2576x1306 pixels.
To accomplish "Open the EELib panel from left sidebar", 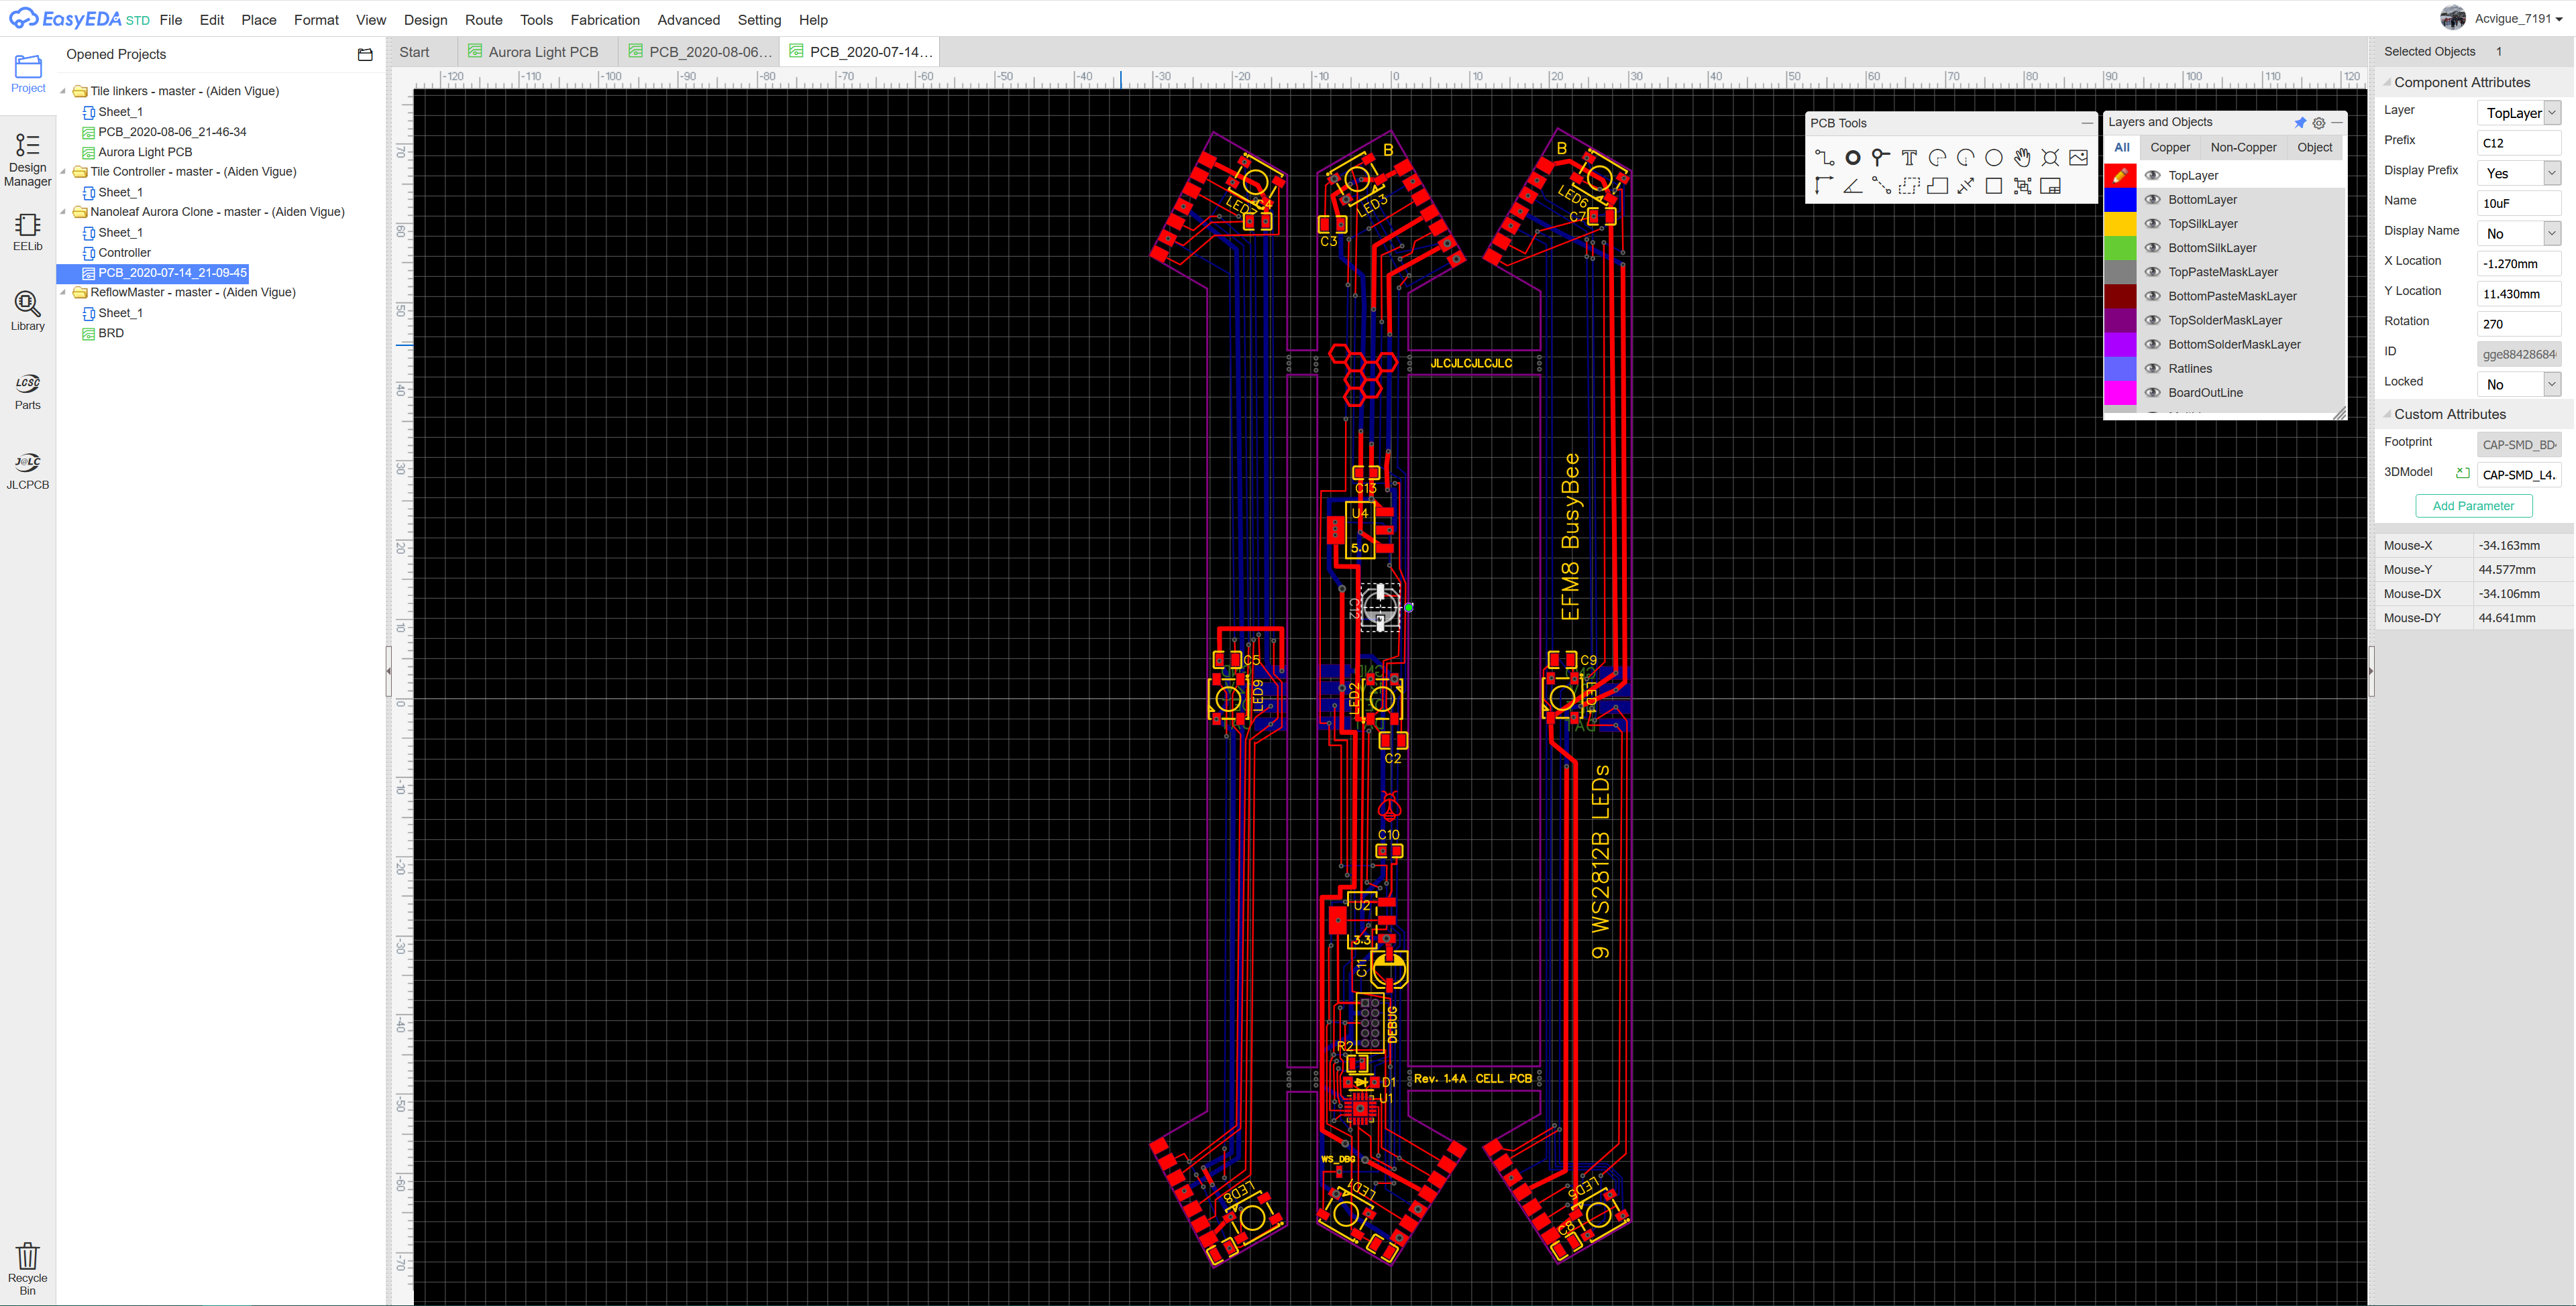I will [x=27, y=231].
